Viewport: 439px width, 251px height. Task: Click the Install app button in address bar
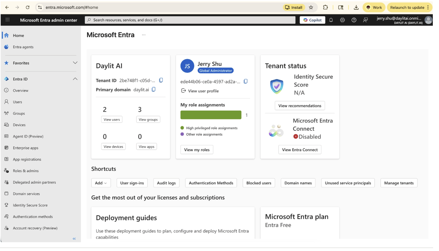click(x=294, y=7)
